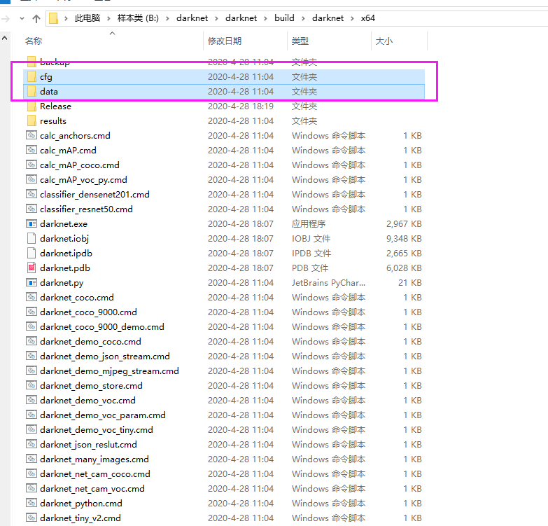This screenshot has height=526, width=548.
Task: Open the recent locations dropdown arrow
Action: tap(22, 18)
